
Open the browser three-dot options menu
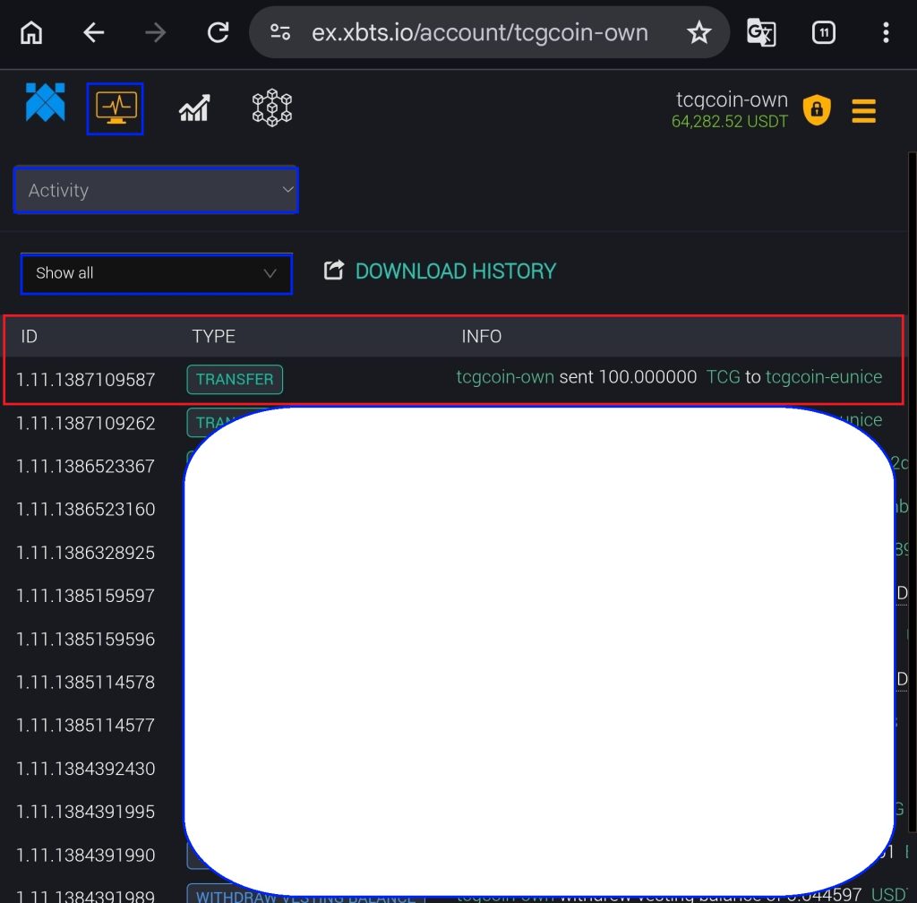(885, 33)
